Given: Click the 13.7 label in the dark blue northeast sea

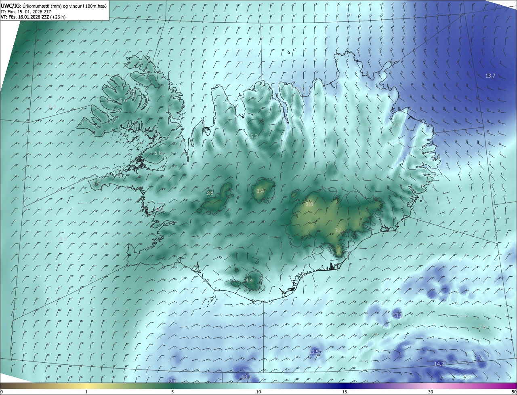Looking at the screenshot, I should [x=490, y=76].
